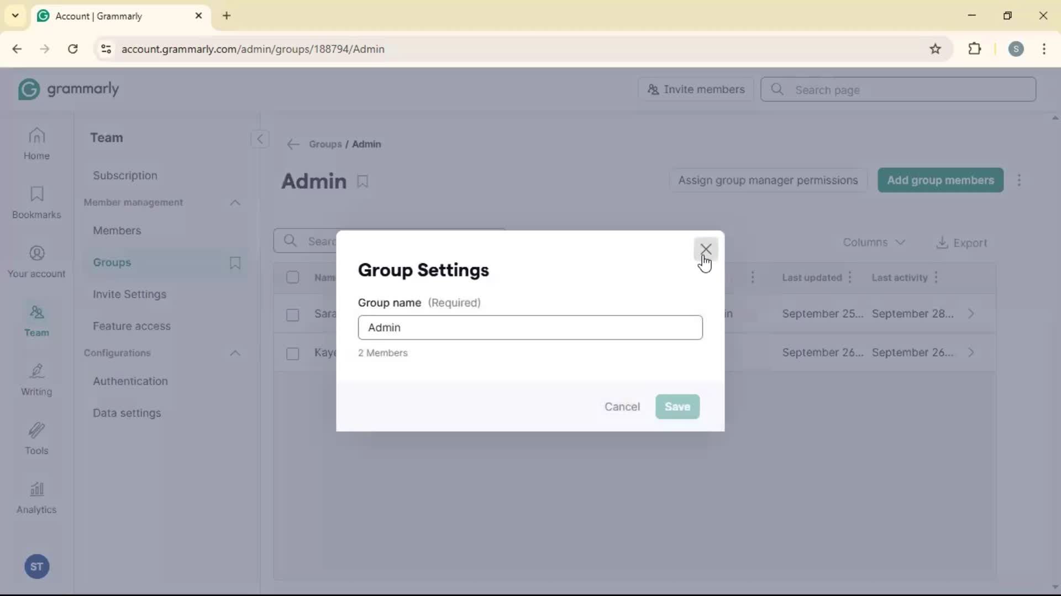Open the Writing section icon
The image size is (1061, 596).
pos(36,380)
